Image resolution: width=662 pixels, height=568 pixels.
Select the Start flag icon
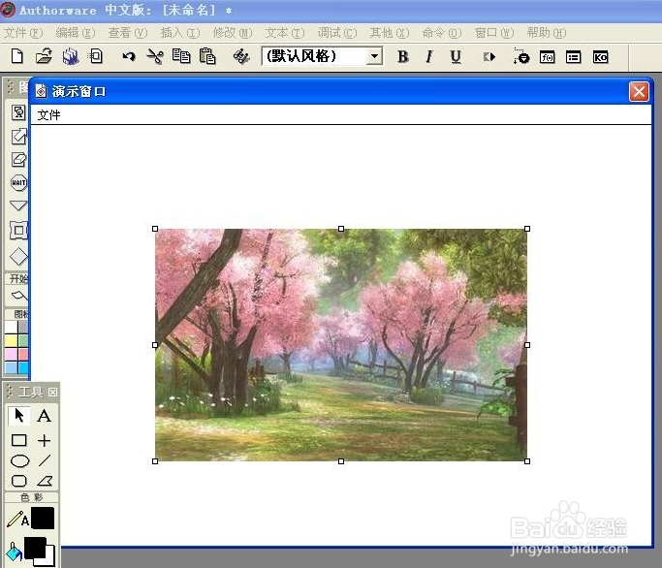tap(19, 296)
